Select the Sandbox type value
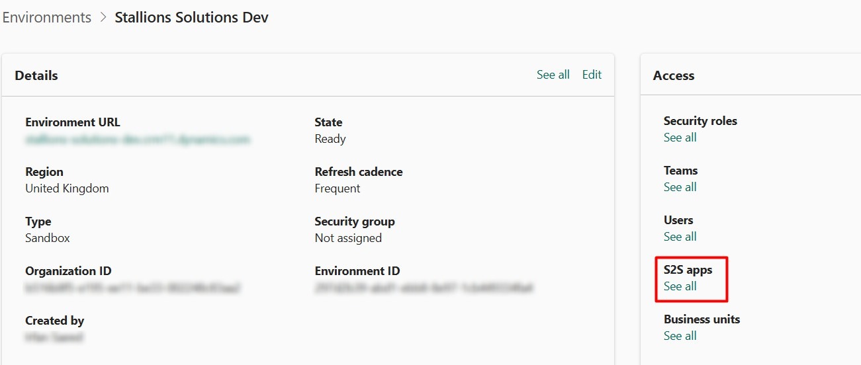Screen dimensions: 861x365 coord(48,238)
